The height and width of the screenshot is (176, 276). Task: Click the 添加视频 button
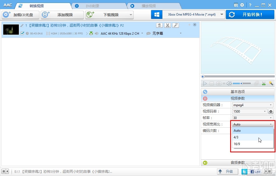tap(62, 15)
